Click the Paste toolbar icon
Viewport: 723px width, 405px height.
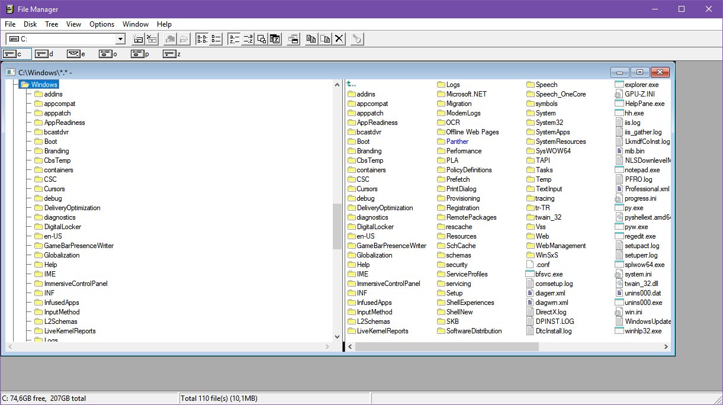point(324,38)
